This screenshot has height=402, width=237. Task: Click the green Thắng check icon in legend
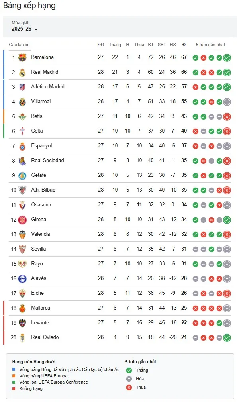point(128,370)
